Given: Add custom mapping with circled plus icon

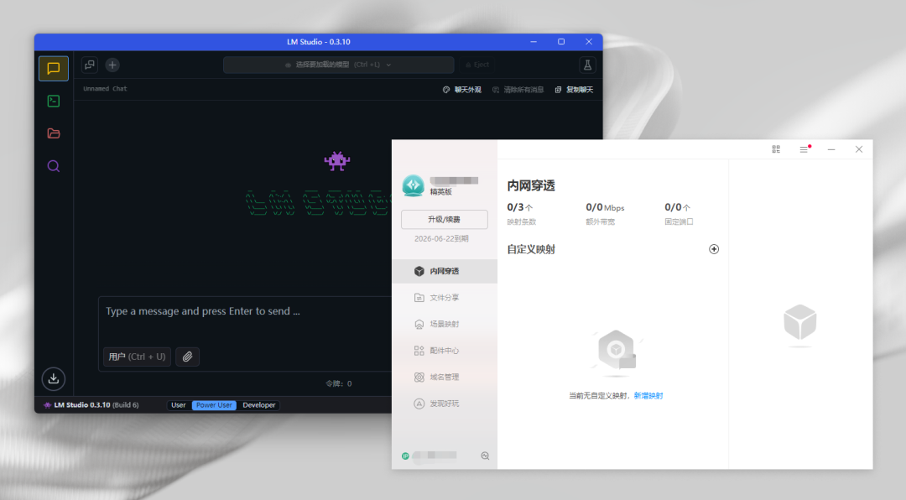Looking at the screenshot, I should pyautogui.click(x=714, y=249).
